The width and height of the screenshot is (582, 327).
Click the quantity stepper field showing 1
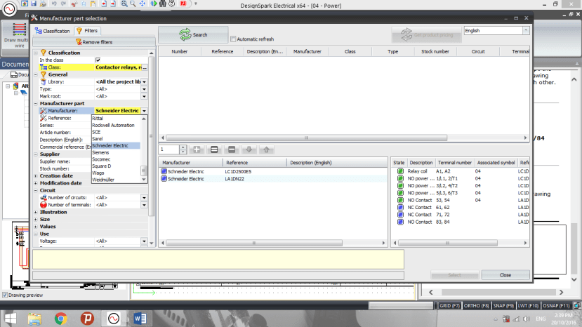coord(169,149)
